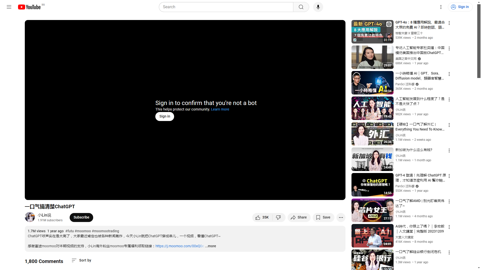The width and height of the screenshot is (481, 270).
Task: Open 新加坡为什么这么有钱 video title
Action: pos(414,150)
